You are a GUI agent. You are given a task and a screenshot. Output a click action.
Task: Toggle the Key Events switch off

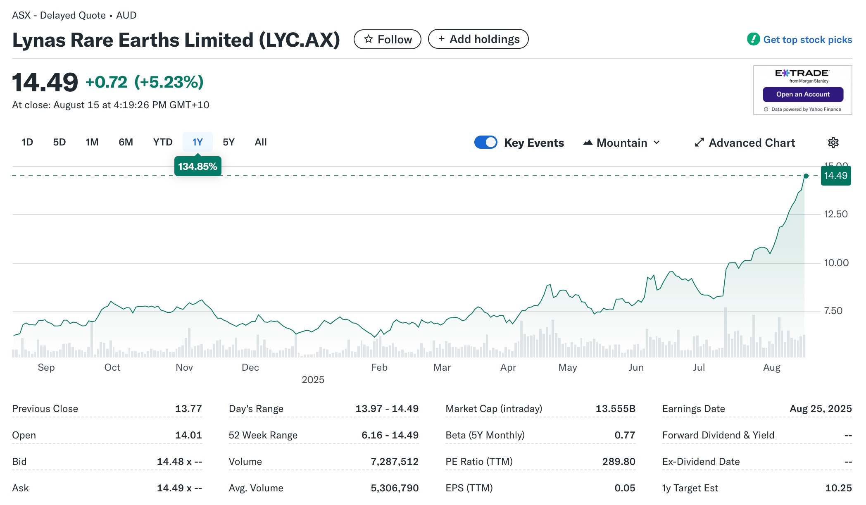click(486, 143)
